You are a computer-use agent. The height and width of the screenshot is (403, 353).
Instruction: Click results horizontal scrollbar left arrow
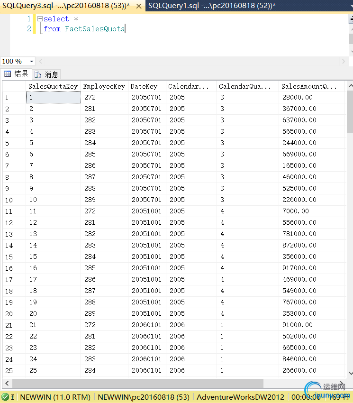7,383
